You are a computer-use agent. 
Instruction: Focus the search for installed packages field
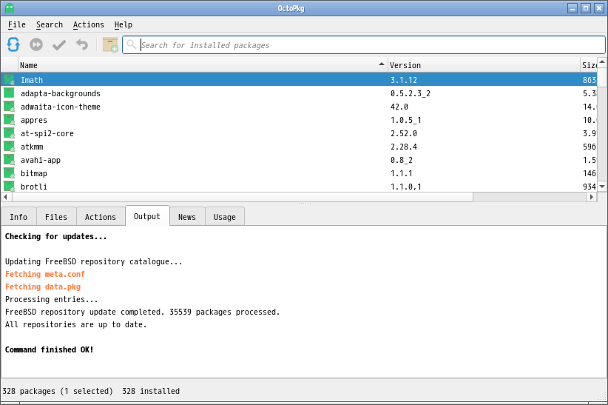click(364, 45)
